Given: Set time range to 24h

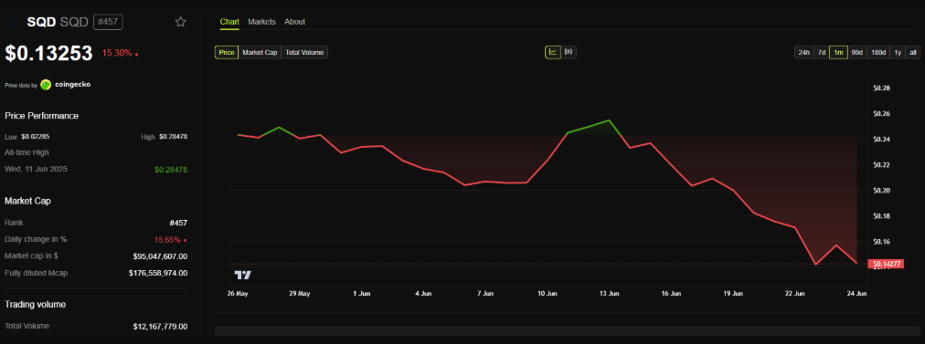Looking at the screenshot, I should point(804,52).
